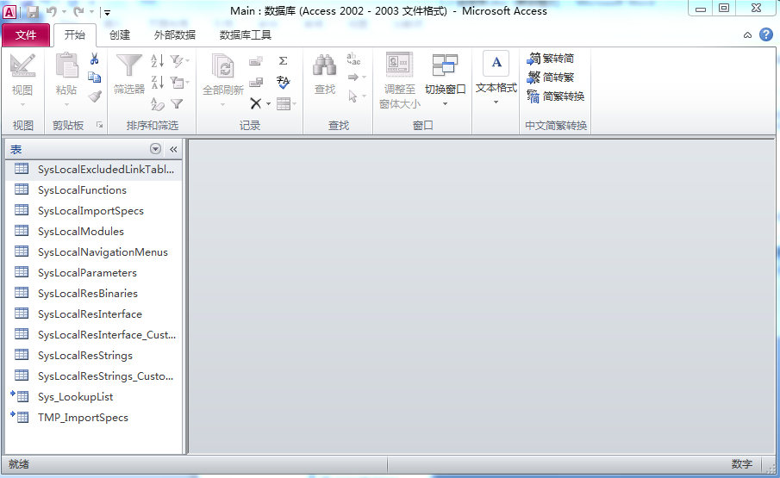The image size is (780, 478).
Task: Click the save record icon
Action: tap(256, 82)
